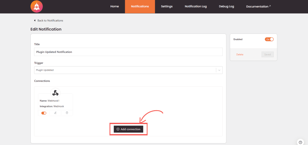
Task: Open external Documentation link
Action: (x=258, y=7)
